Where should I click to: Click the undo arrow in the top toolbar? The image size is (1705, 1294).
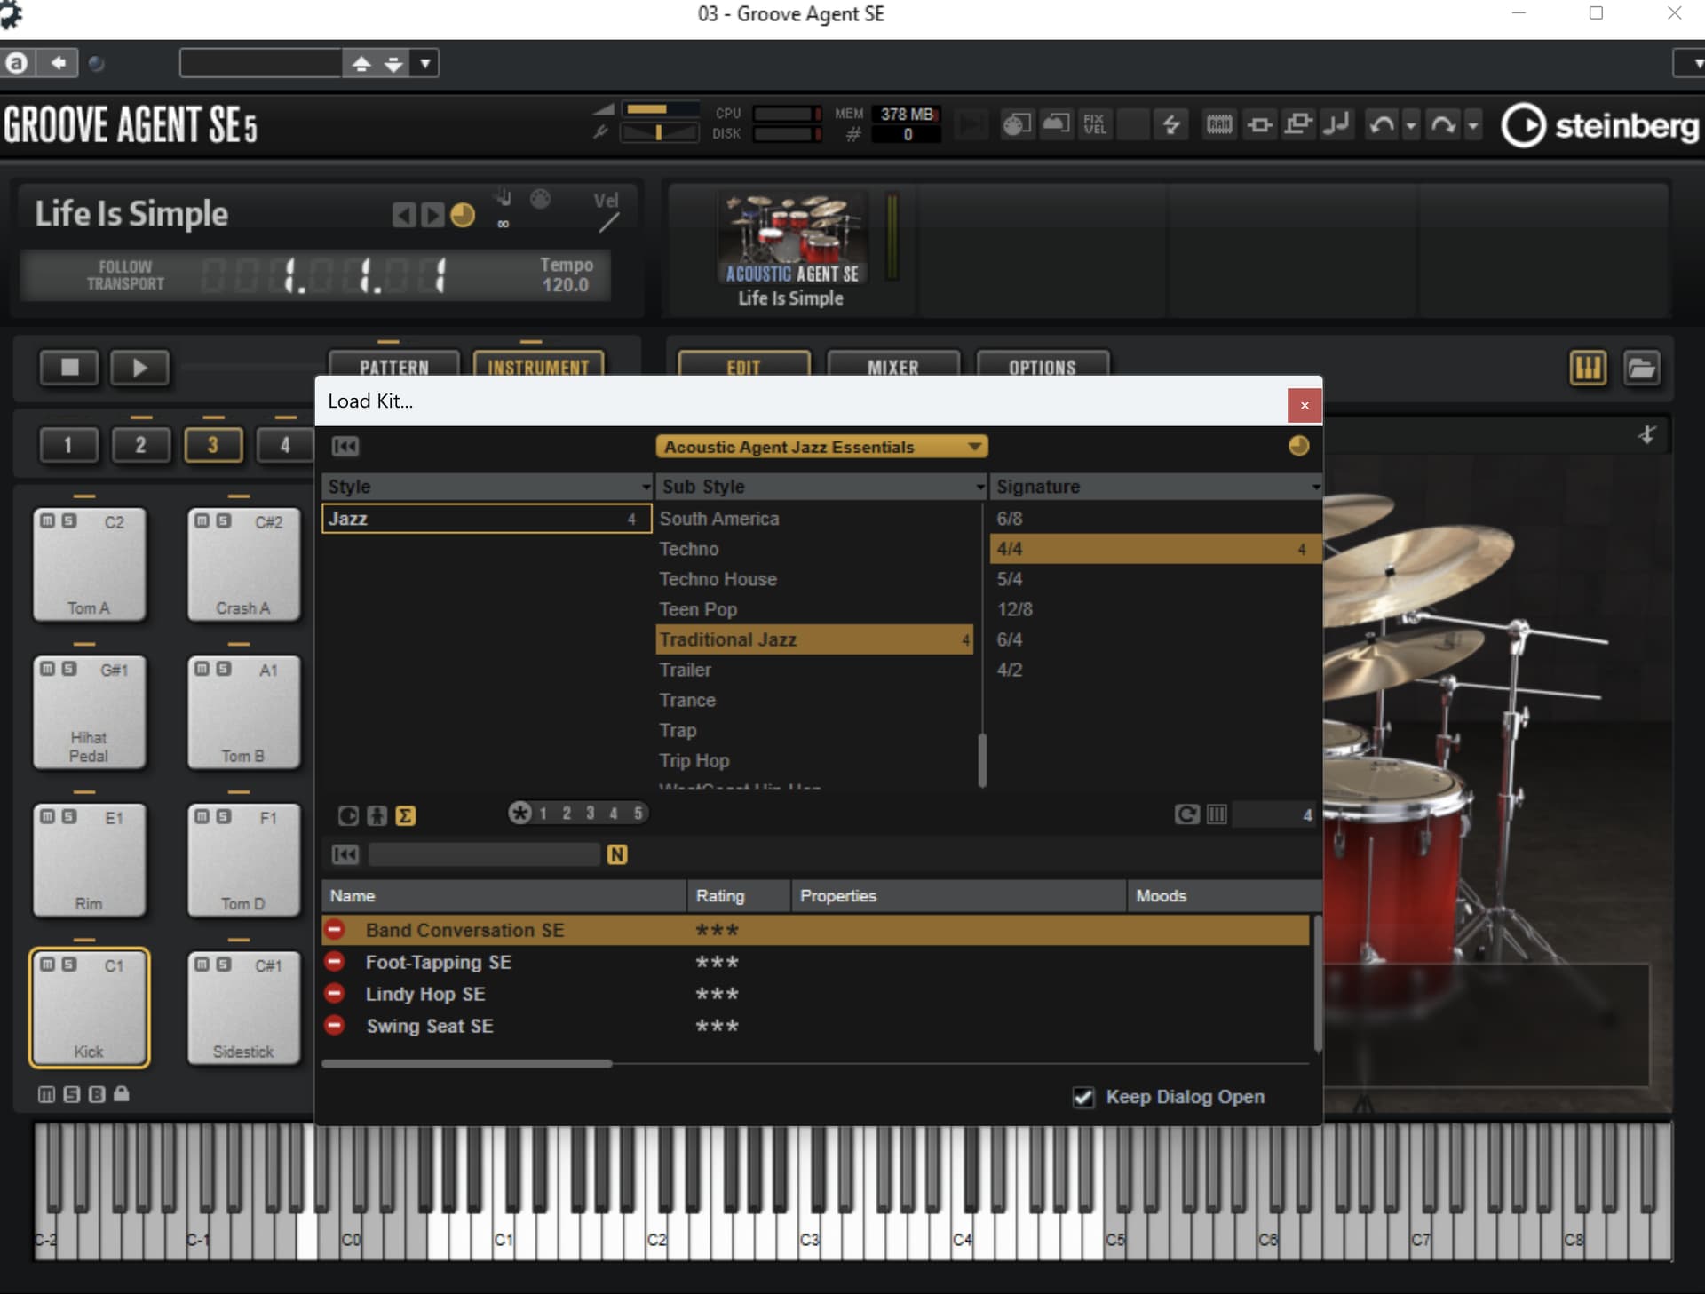(x=1382, y=125)
